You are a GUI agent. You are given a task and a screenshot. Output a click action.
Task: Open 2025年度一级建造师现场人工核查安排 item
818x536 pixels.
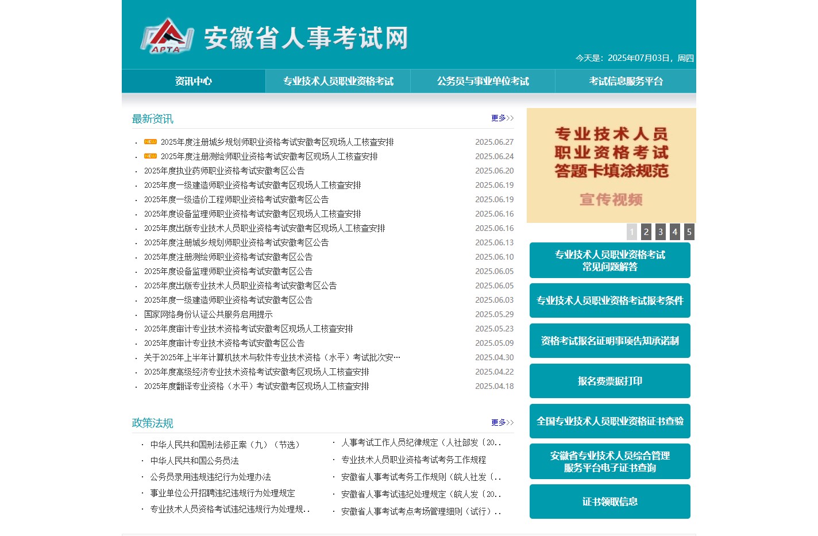(x=252, y=185)
